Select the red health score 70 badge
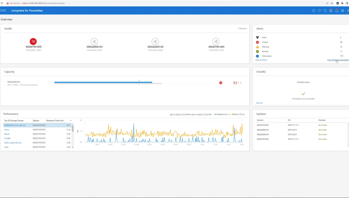 pyautogui.click(x=33, y=42)
